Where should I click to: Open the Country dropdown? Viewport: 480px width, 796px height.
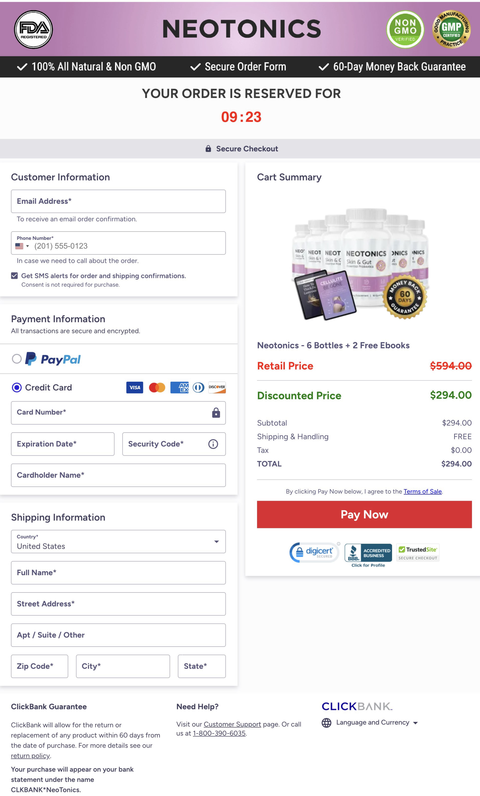click(x=216, y=541)
